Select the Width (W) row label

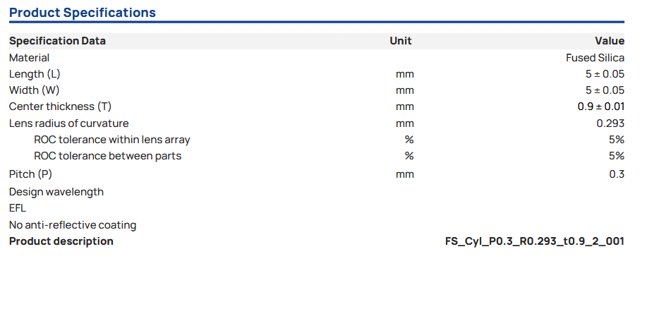click(x=34, y=90)
